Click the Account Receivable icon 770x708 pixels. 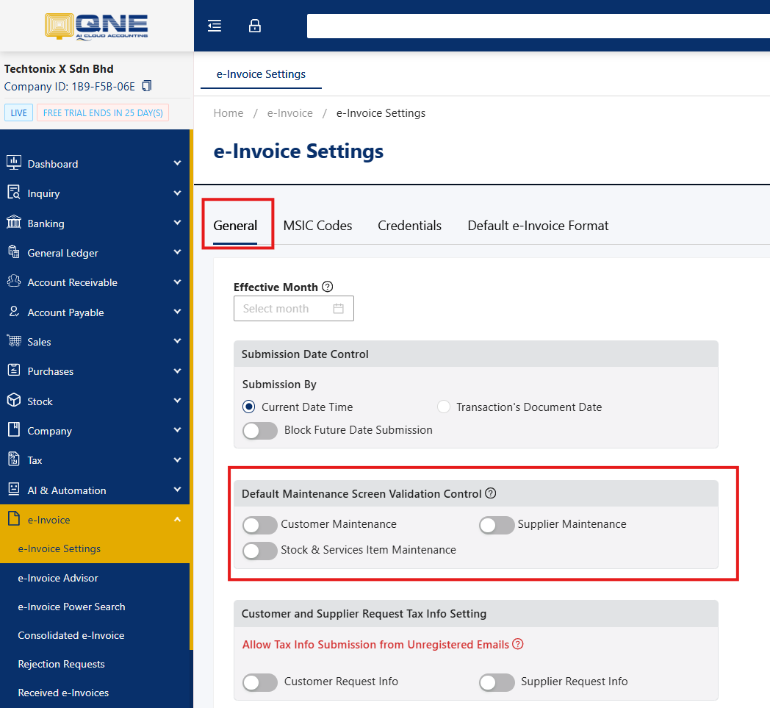14,282
